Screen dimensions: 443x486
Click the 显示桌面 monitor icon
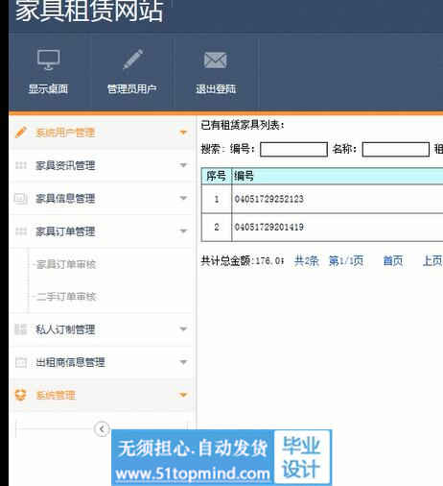(48, 60)
